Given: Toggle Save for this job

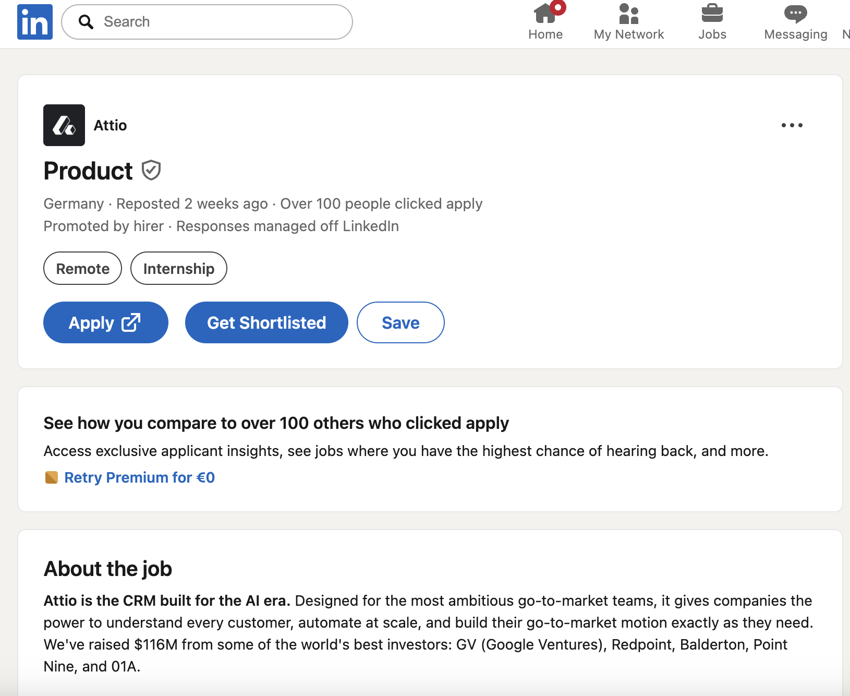Looking at the screenshot, I should pos(400,323).
